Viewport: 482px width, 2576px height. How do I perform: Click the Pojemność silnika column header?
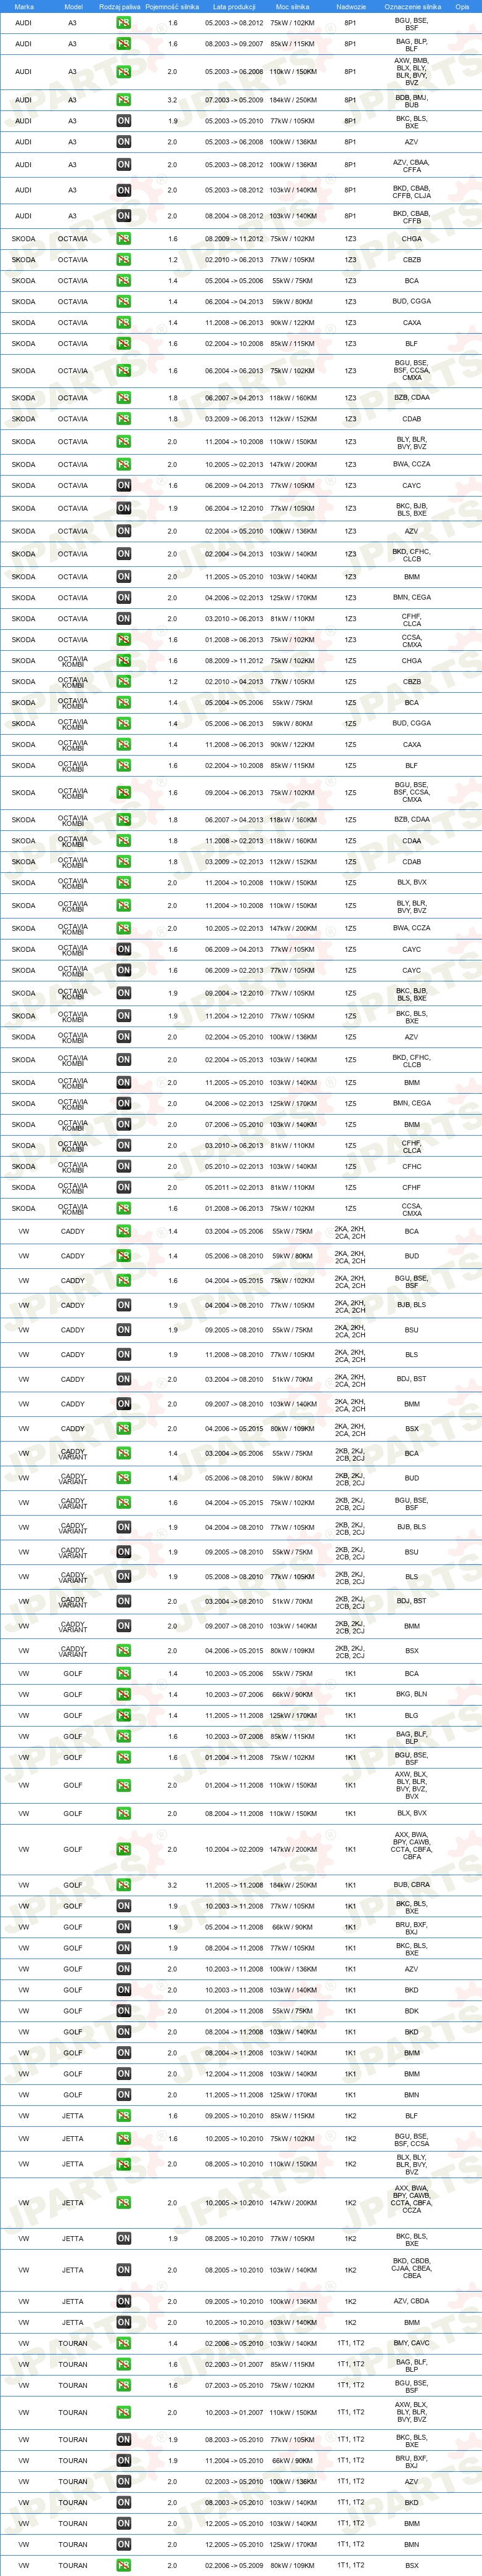click(x=171, y=6)
